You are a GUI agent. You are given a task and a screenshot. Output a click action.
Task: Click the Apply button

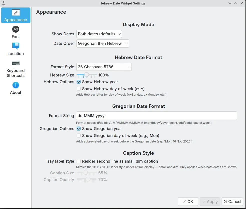click(210, 202)
